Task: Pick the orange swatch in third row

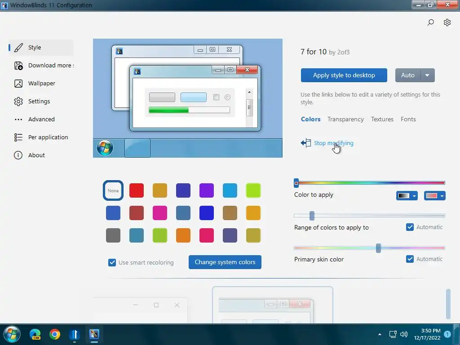Action: pos(183,235)
